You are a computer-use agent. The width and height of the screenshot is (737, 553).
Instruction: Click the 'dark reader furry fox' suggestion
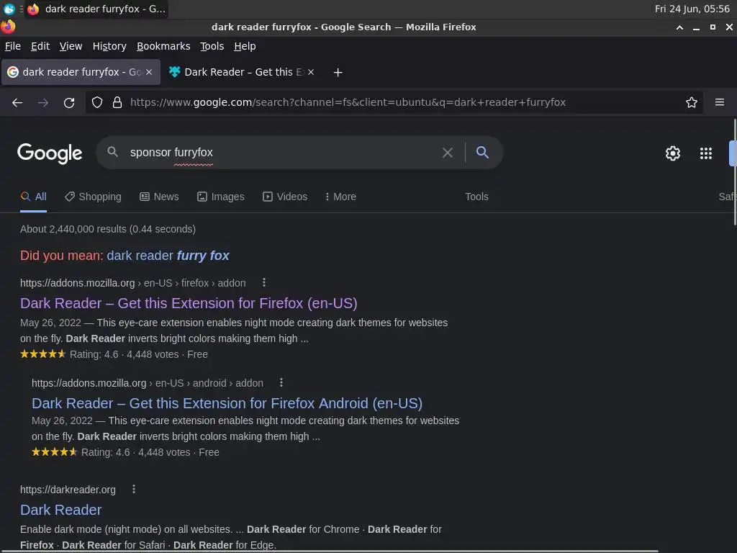coord(168,256)
